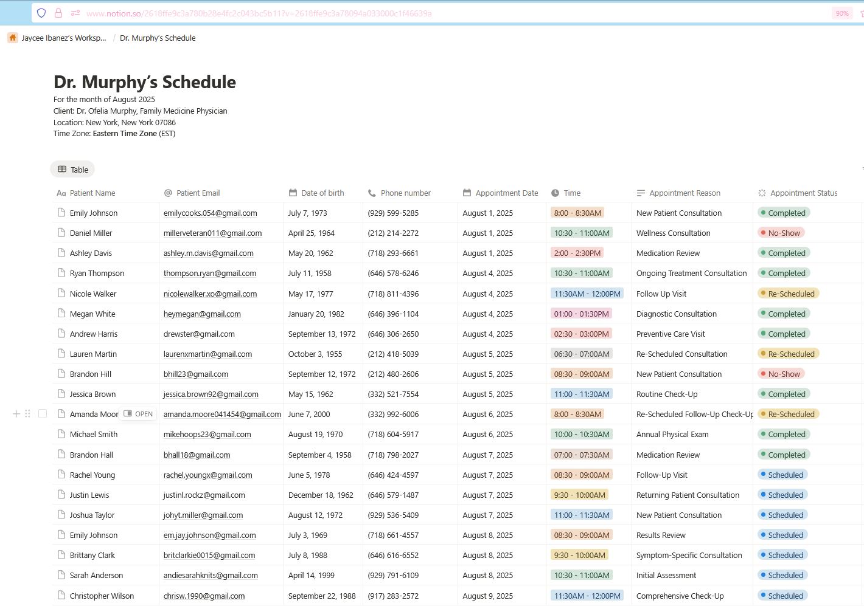Select the Table view tab
864x606 pixels.
[x=72, y=170]
